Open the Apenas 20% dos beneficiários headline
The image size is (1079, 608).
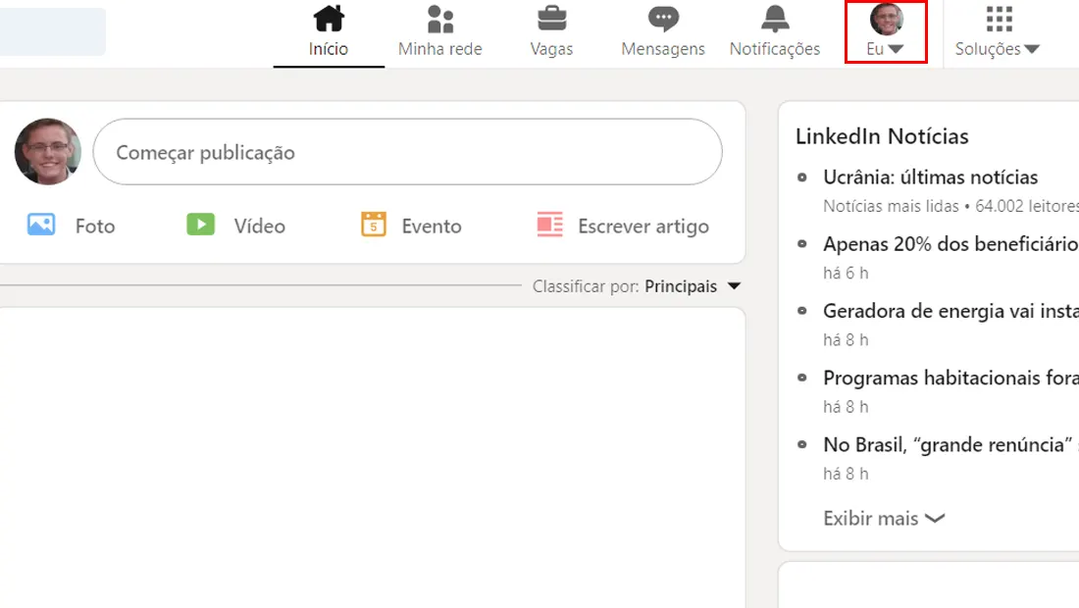(951, 244)
